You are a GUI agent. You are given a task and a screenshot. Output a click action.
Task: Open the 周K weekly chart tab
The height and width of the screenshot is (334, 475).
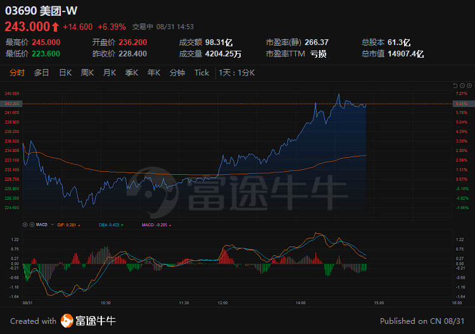click(x=87, y=73)
